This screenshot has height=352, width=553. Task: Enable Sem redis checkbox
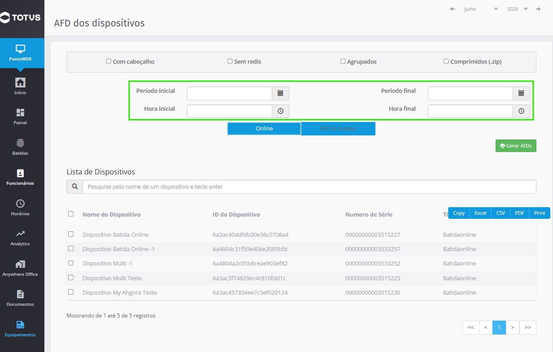point(230,61)
